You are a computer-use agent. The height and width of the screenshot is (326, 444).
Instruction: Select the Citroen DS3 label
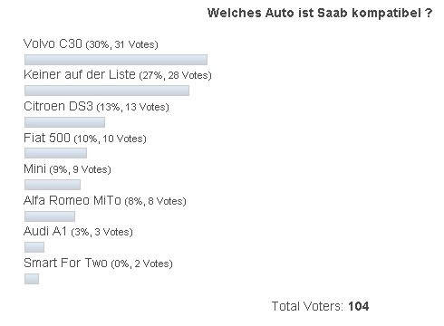[x=58, y=106]
